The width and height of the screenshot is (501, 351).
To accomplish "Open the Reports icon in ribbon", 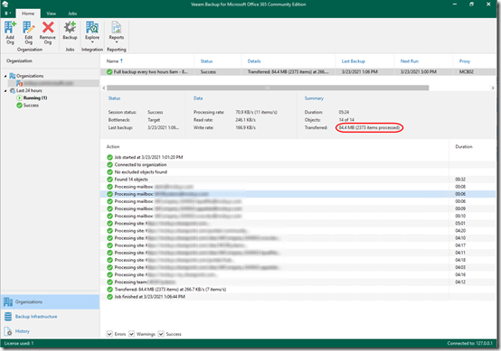I will (117, 28).
